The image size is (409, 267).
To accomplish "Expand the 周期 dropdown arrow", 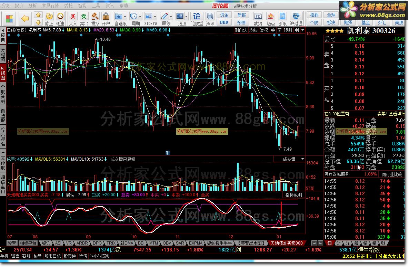I will 140,17.
